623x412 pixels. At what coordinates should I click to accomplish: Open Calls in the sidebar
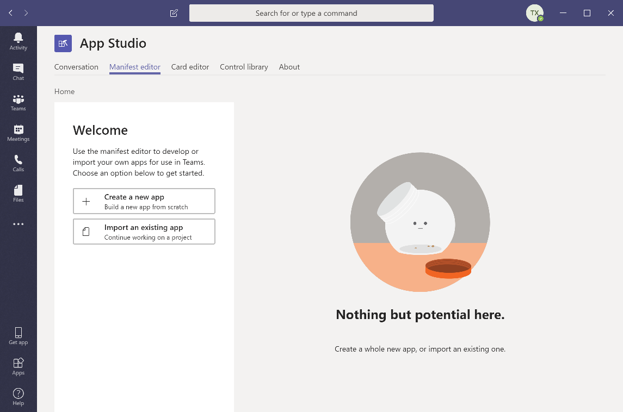18,163
